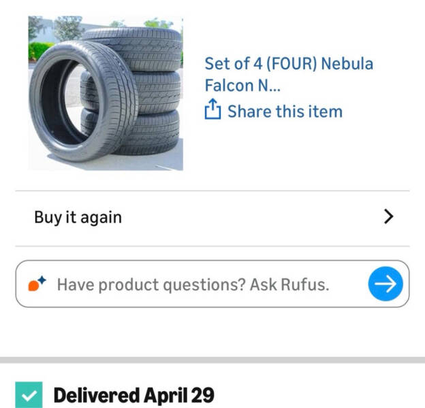
Task: Click the white check mark in the teal box
Action: coord(29,396)
